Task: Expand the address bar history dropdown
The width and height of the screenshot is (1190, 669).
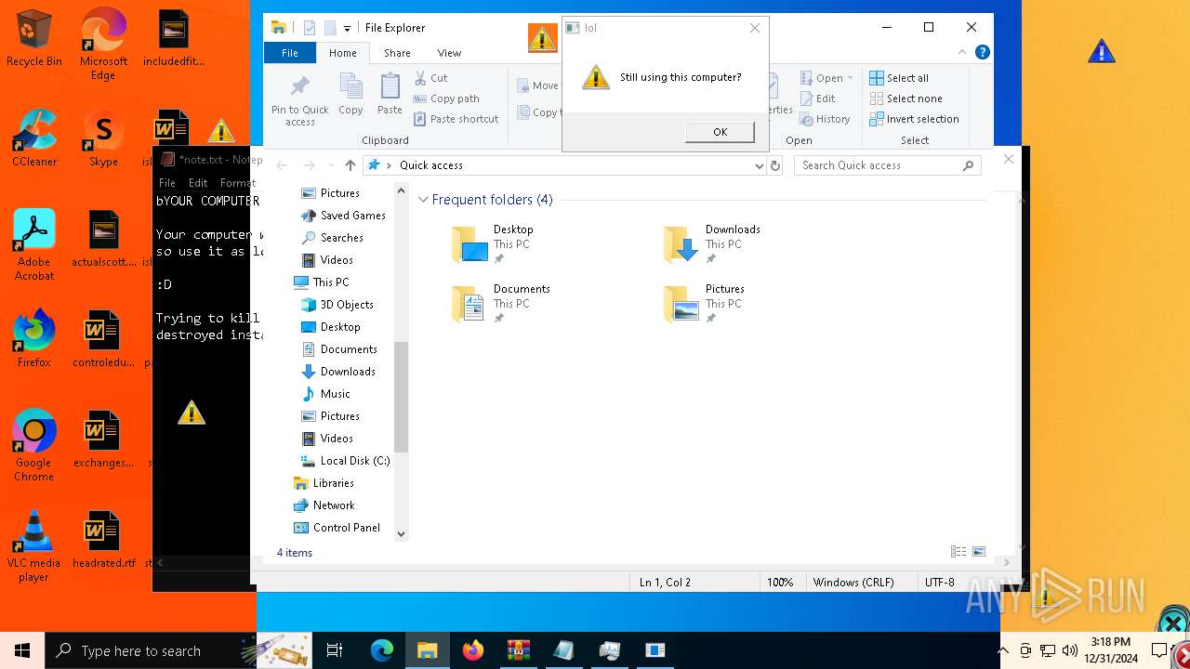Action: (x=760, y=165)
